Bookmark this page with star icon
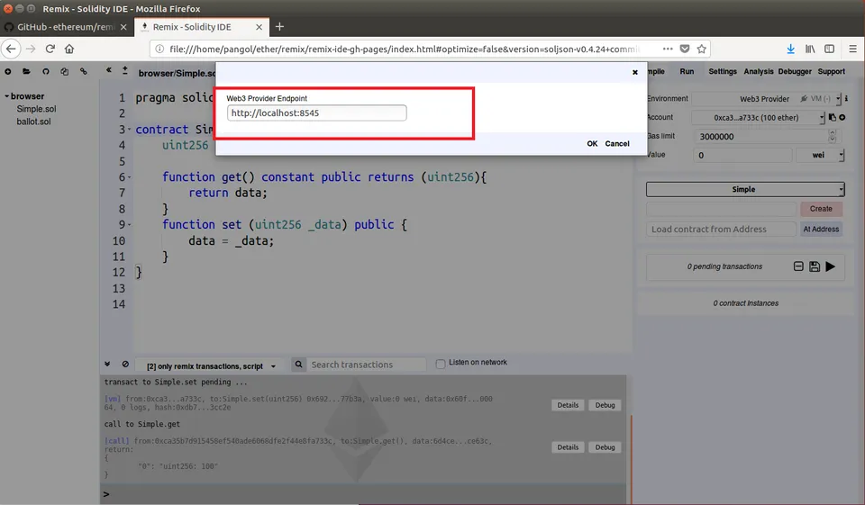 click(702, 50)
